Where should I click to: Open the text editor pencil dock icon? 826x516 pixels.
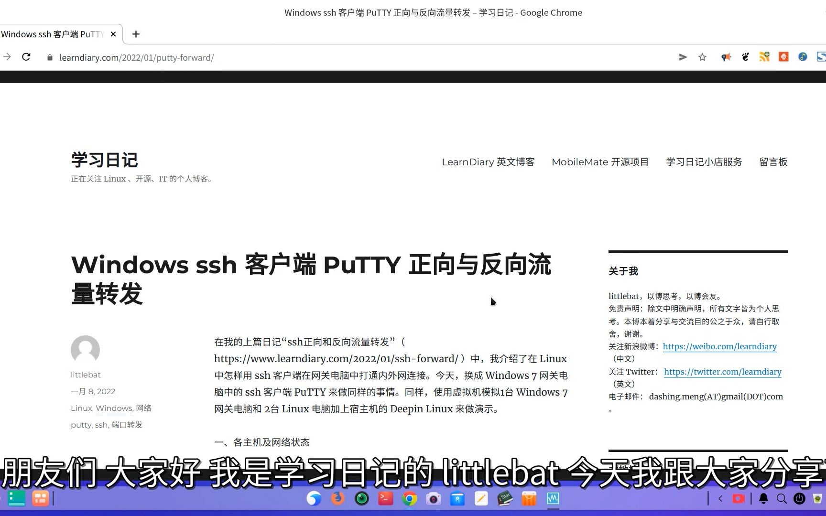(x=481, y=498)
